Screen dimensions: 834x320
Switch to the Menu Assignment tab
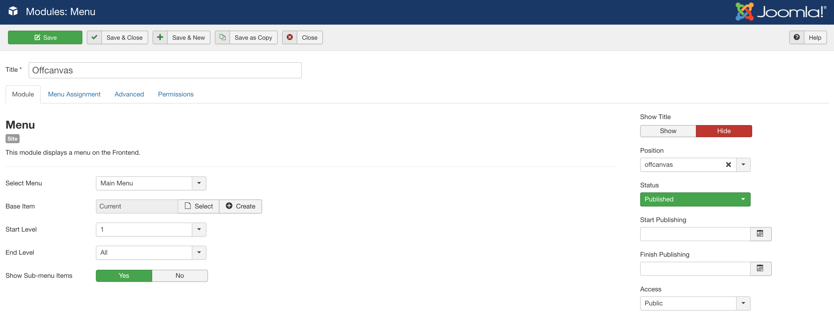click(74, 94)
